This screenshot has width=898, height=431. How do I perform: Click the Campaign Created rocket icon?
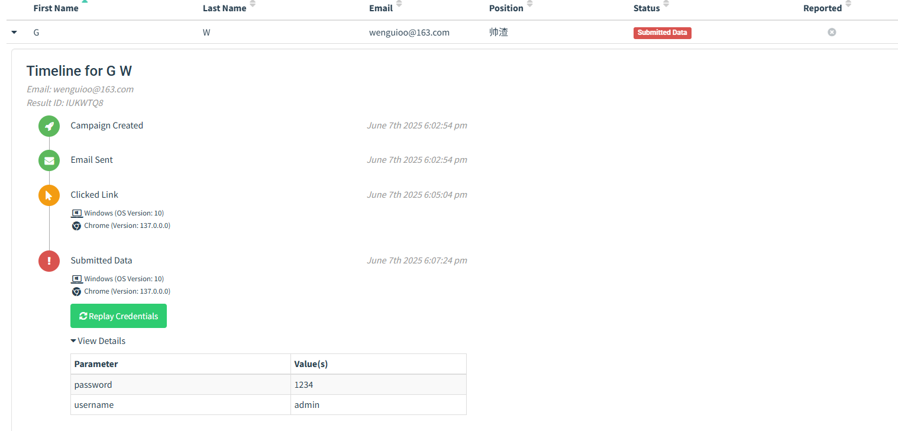click(49, 126)
